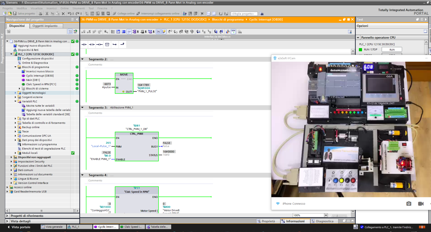Toggle the favorites display in editor toolbar

point(164,32)
